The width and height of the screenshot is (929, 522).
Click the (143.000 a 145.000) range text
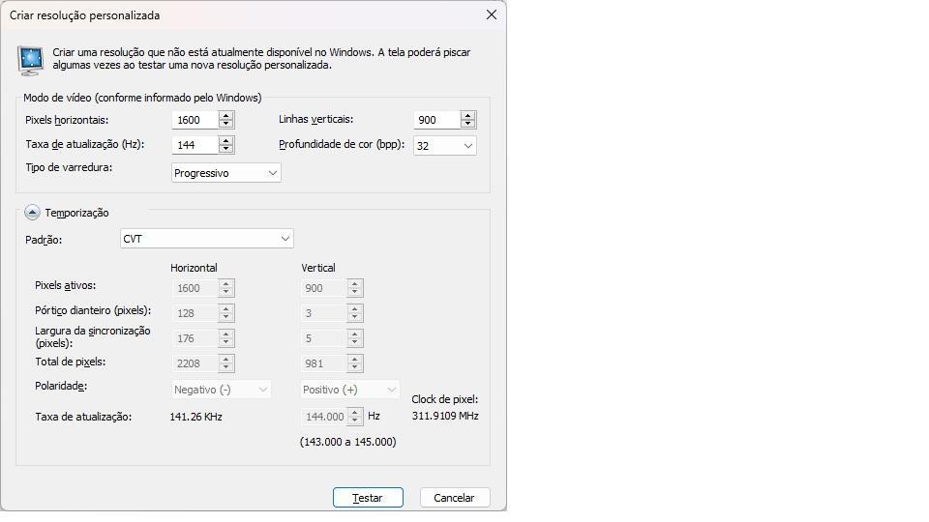[347, 442]
